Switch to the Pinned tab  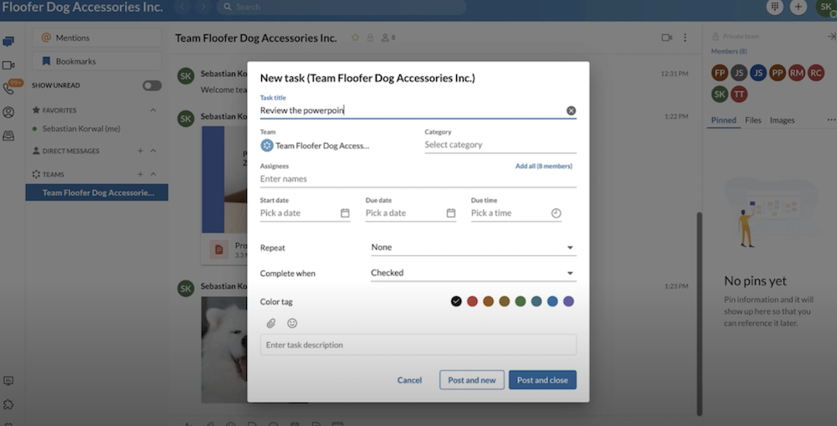[723, 121]
